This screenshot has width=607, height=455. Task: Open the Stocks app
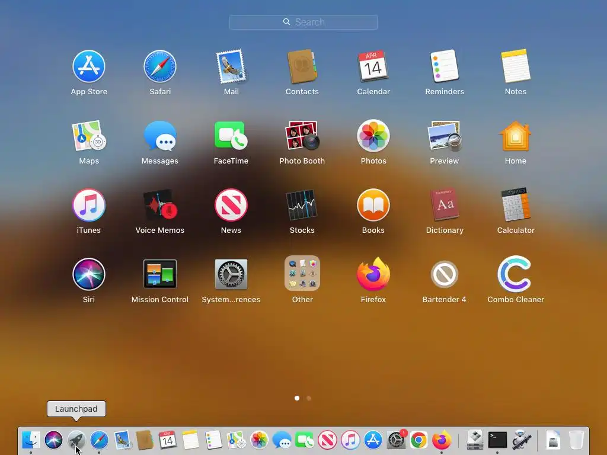(302, 205)
